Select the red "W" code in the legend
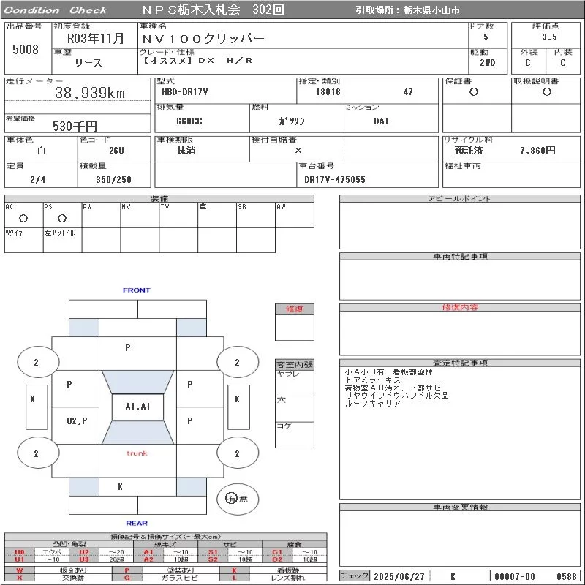 pos(20,570)
